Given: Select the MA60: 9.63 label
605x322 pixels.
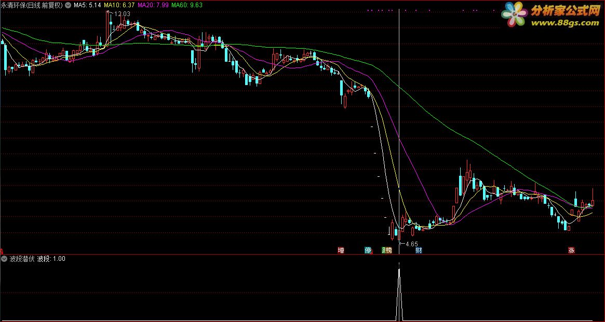Looking at the screenshot, I should [187, 5].
